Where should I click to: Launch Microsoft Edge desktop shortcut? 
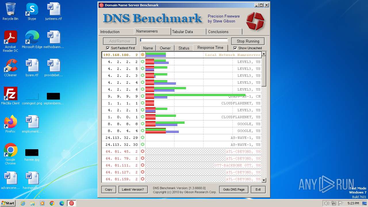pos(32,40)
